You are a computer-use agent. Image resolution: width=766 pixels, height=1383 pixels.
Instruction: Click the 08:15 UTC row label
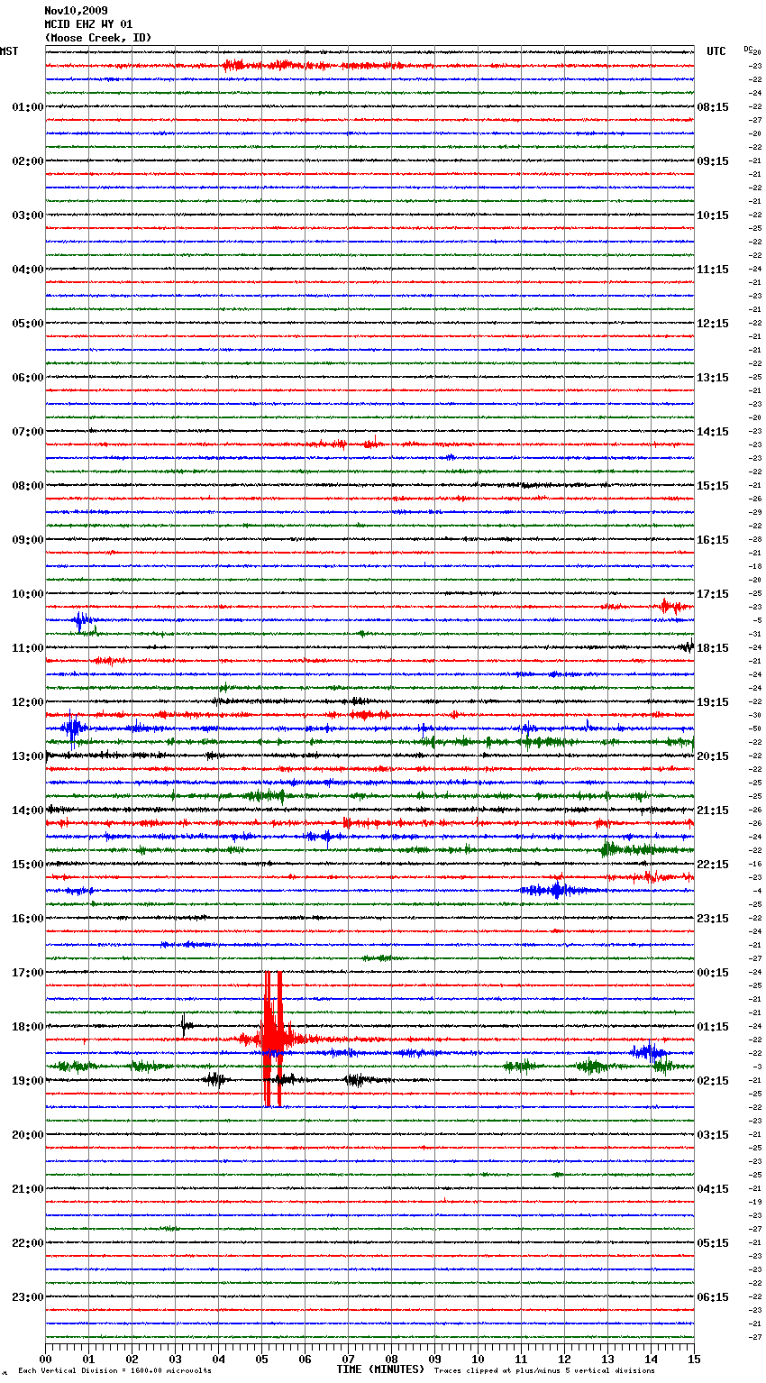[713, 107]
